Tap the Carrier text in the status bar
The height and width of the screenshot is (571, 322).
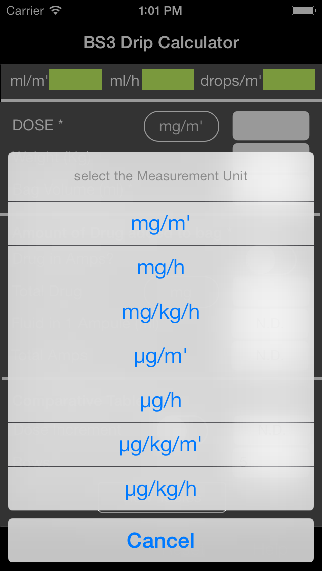tap(25, 10)
